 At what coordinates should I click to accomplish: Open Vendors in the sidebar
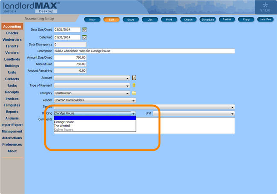(12, 53)
